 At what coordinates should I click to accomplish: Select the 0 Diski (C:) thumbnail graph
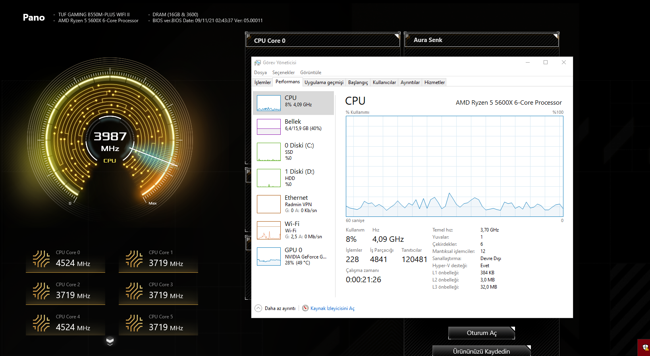tap(269, 152)
